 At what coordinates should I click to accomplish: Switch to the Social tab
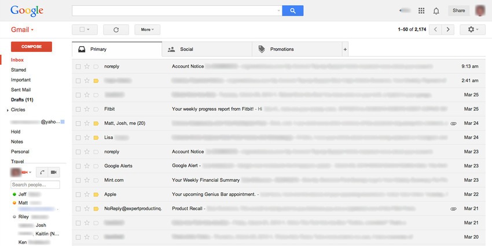point(186,50)
